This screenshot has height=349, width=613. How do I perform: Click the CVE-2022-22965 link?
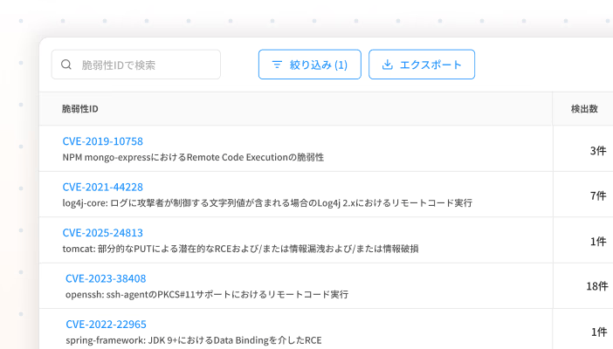(106, 325)
